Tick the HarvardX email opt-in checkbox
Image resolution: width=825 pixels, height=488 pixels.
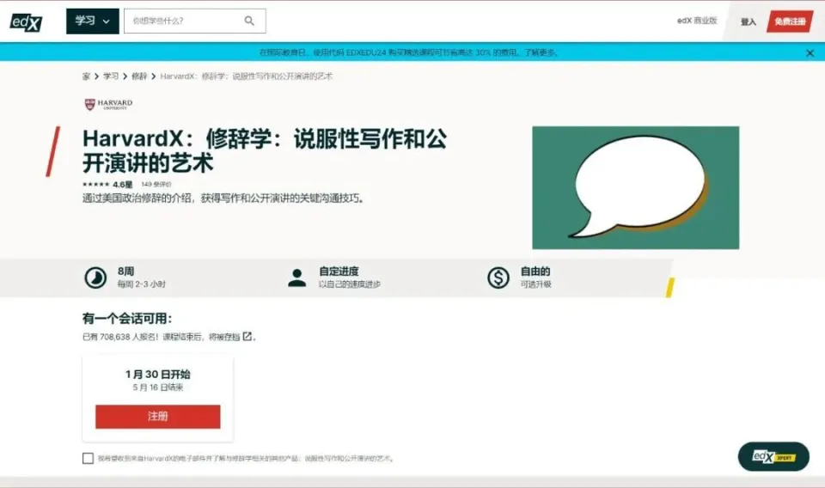pyautogui.click(x=88, y=459)
